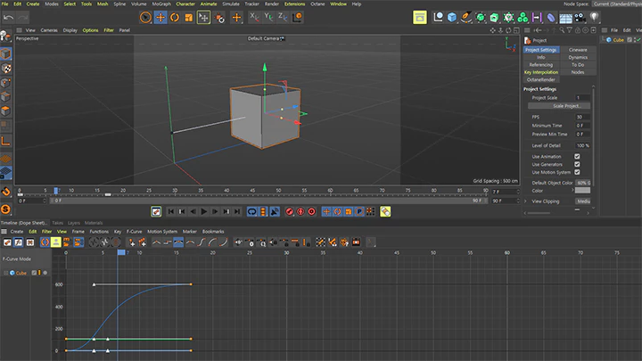Select the Texture mode icon
This screenshot has width=642, height=361.
point(5,69)
